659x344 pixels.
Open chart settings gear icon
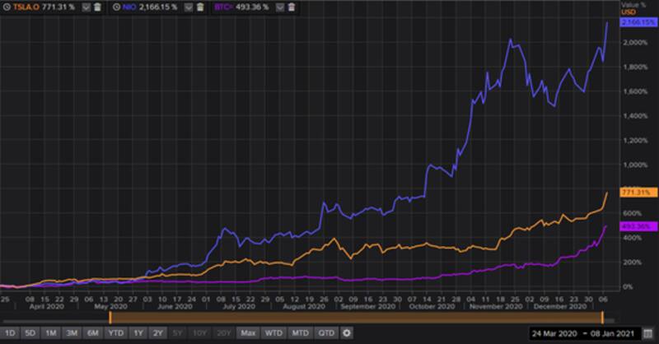(347, 333)
